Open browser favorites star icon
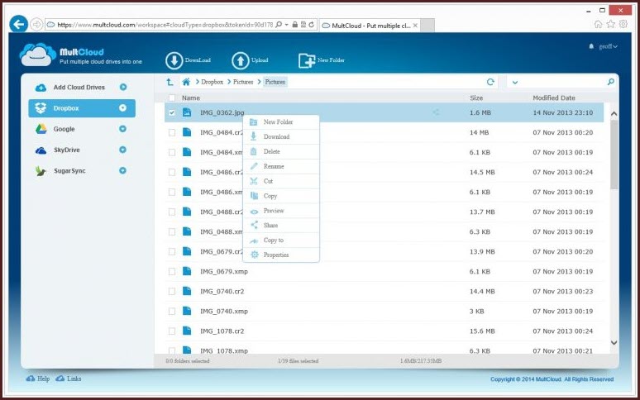Viewport: 640px width, 400px height. point(610,24)
